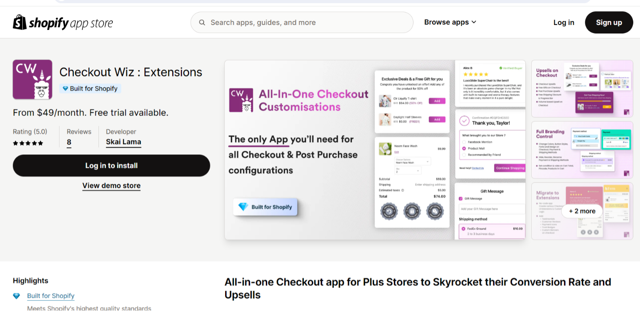Click the Sign up button
640x312 pixels.
coord(609,22)
